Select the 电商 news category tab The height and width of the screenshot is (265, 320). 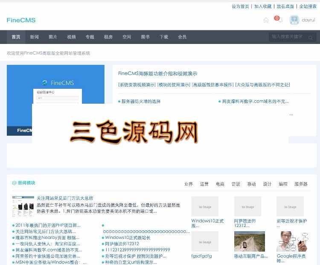pyautogui.click(x=220, y=184)
